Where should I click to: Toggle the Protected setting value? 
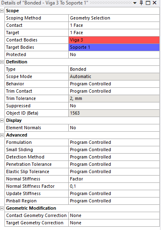pos(114,54)
